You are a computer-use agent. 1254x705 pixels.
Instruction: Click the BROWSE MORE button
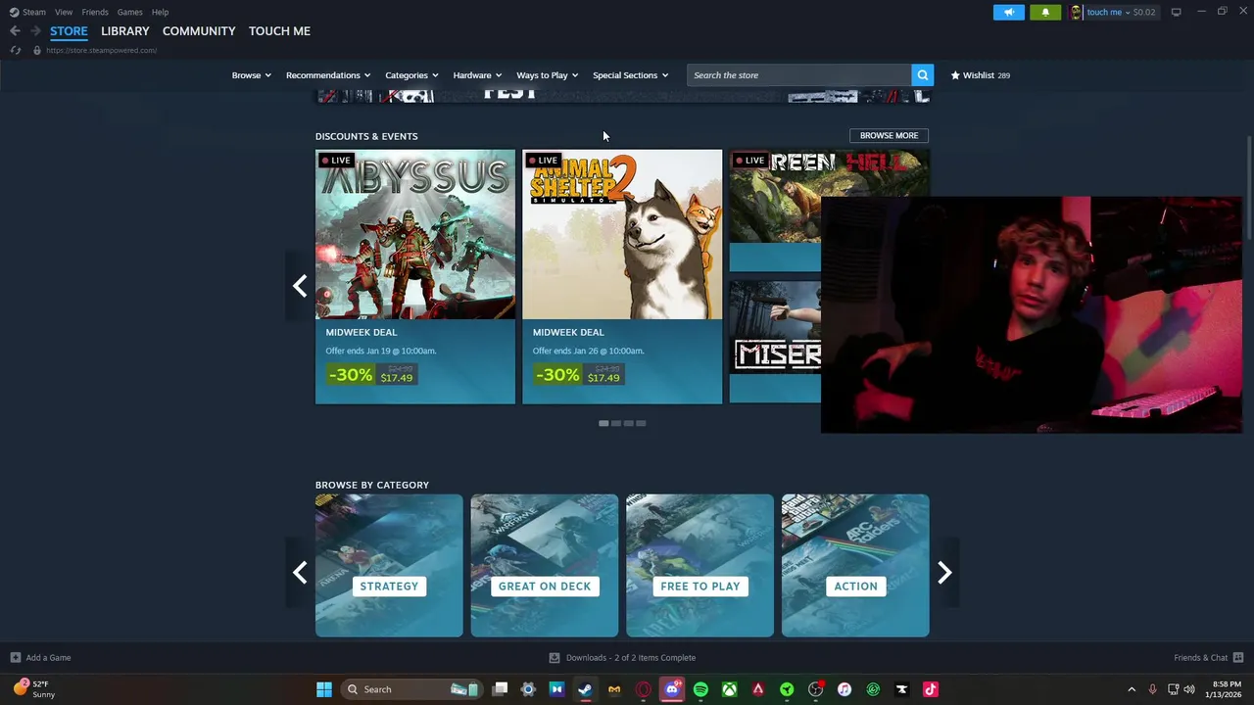pyautogui.click(x=889, y=136)
